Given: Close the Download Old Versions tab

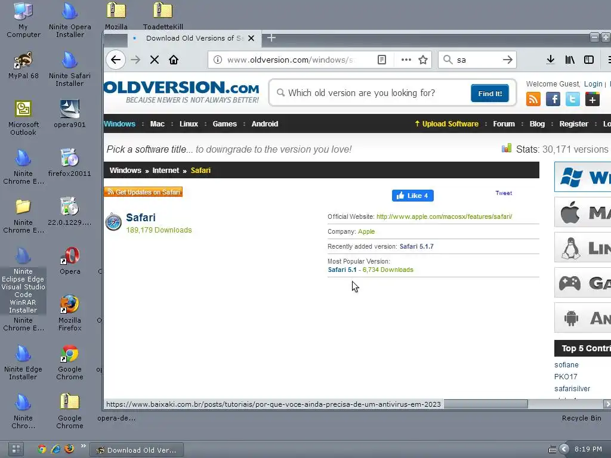Looking at the screenshot, I should pos(251,38).
